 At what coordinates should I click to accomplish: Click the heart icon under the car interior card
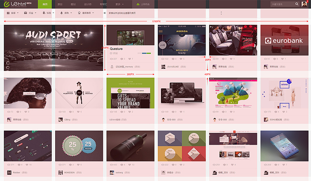click(x=231, y=59)
